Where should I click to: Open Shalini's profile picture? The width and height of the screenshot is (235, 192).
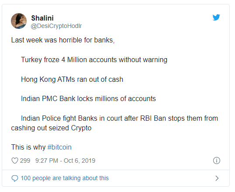coord(19,21)
